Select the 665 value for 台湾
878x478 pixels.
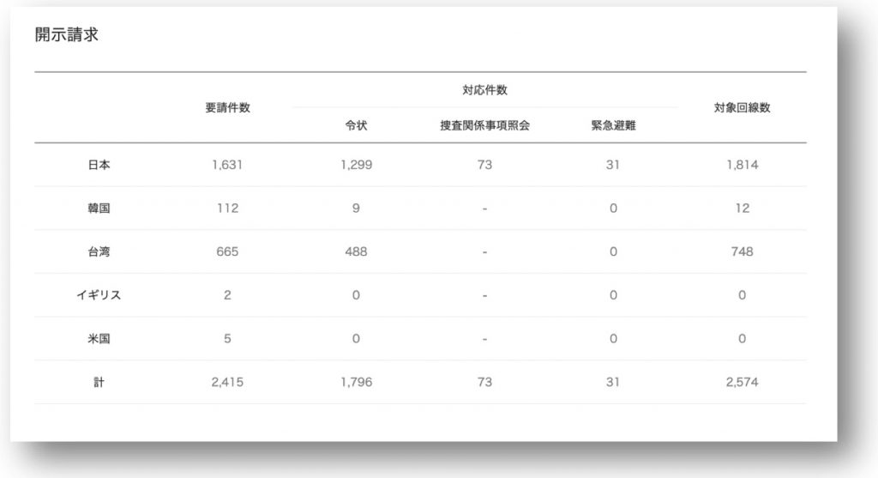pos(227,251)
